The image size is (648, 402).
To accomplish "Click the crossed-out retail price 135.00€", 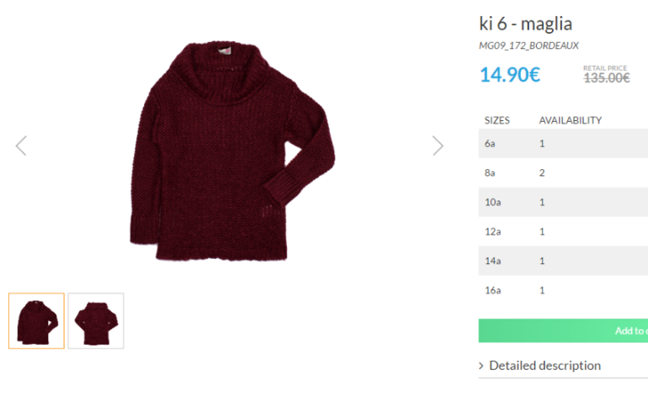I will click(x=606, y=78).
